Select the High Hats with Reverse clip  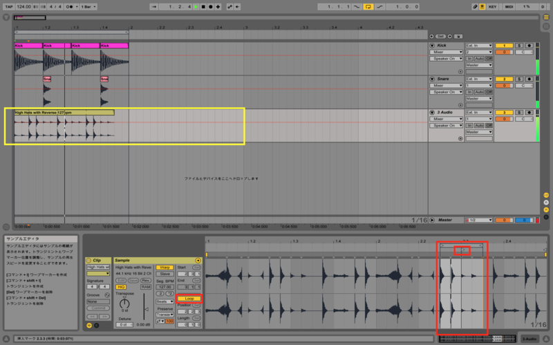coord(64,113)
